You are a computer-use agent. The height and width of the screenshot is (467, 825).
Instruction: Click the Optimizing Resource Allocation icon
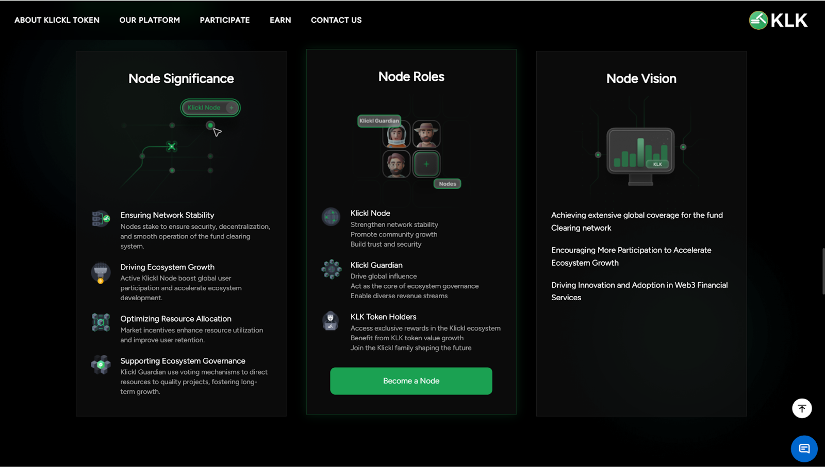coord(101,322)
